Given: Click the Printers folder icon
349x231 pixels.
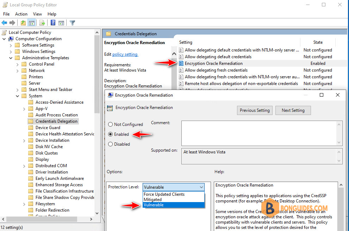Looking at the screenshot, I should (24, 77).
